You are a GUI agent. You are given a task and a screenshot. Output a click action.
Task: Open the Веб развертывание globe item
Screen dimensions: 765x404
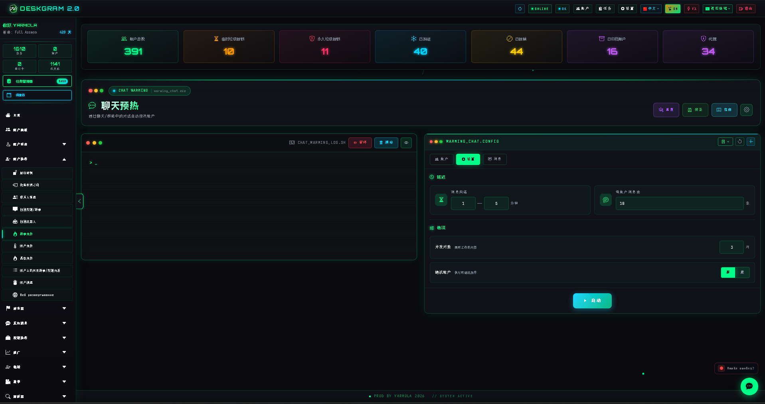click(38, 295)
